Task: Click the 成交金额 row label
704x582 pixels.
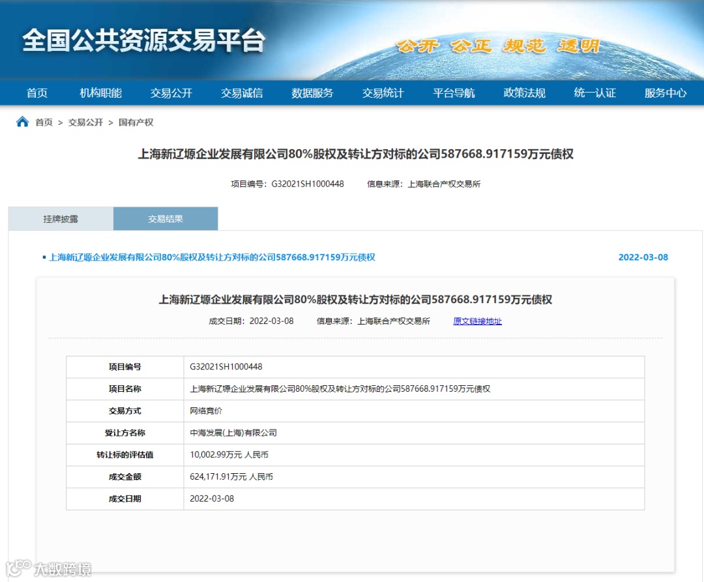Action: tap(125, 476)
